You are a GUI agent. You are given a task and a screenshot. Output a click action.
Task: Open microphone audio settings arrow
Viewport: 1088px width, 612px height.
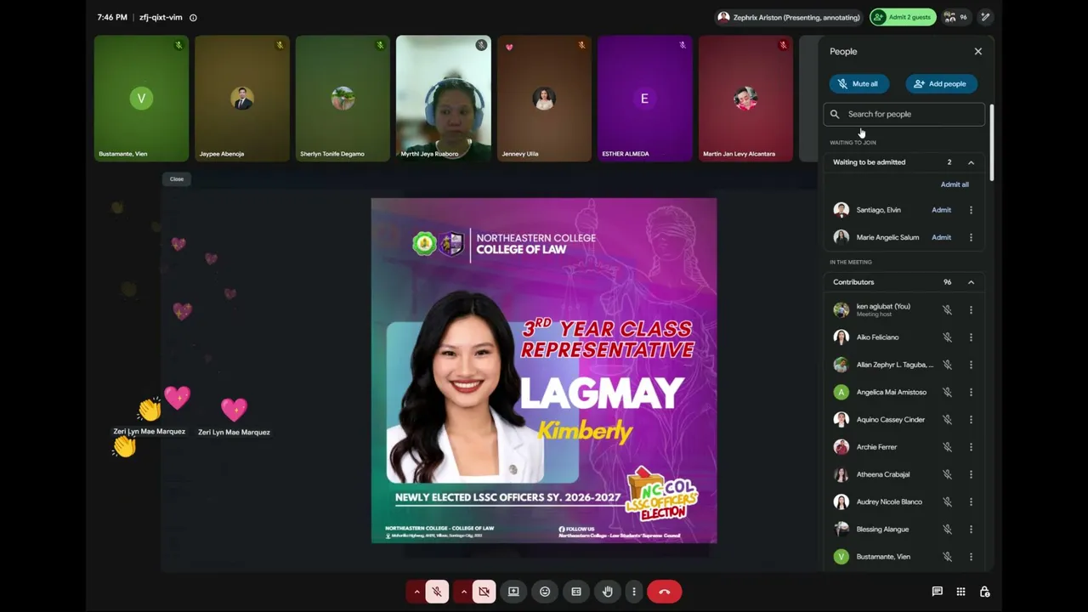(x=416, y=592)
